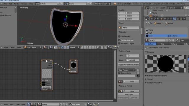This screenshot has width=189, height=106.
Task: Open the Object properties cube icon
Action: tap(162, 19)
